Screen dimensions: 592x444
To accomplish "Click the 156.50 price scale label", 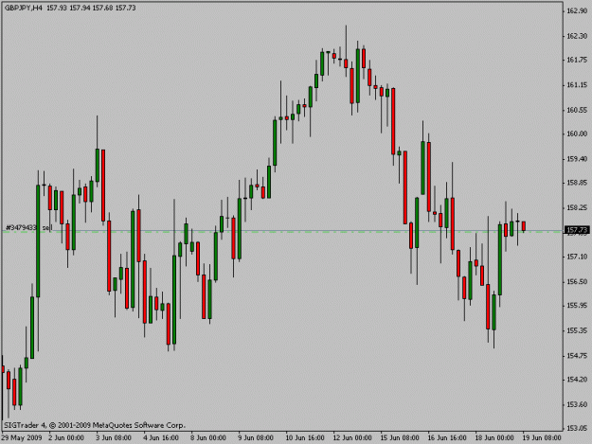I will pos(577,282).
